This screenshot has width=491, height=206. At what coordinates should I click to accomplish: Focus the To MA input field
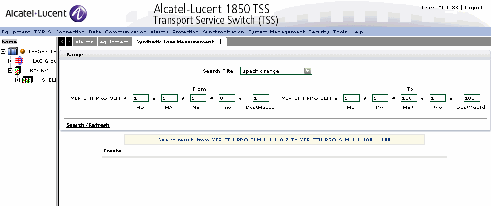[x=380, y=98]
